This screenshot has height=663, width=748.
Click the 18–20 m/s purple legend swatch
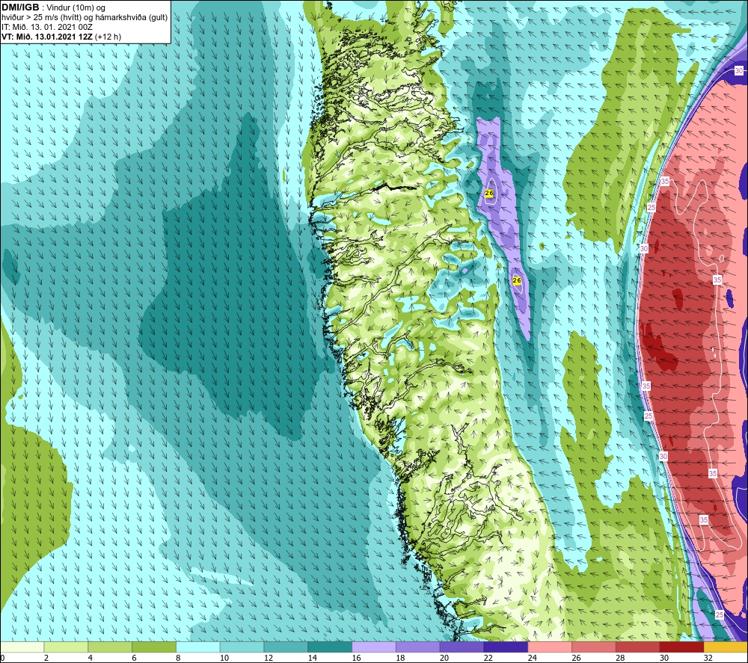click(418, 647)
